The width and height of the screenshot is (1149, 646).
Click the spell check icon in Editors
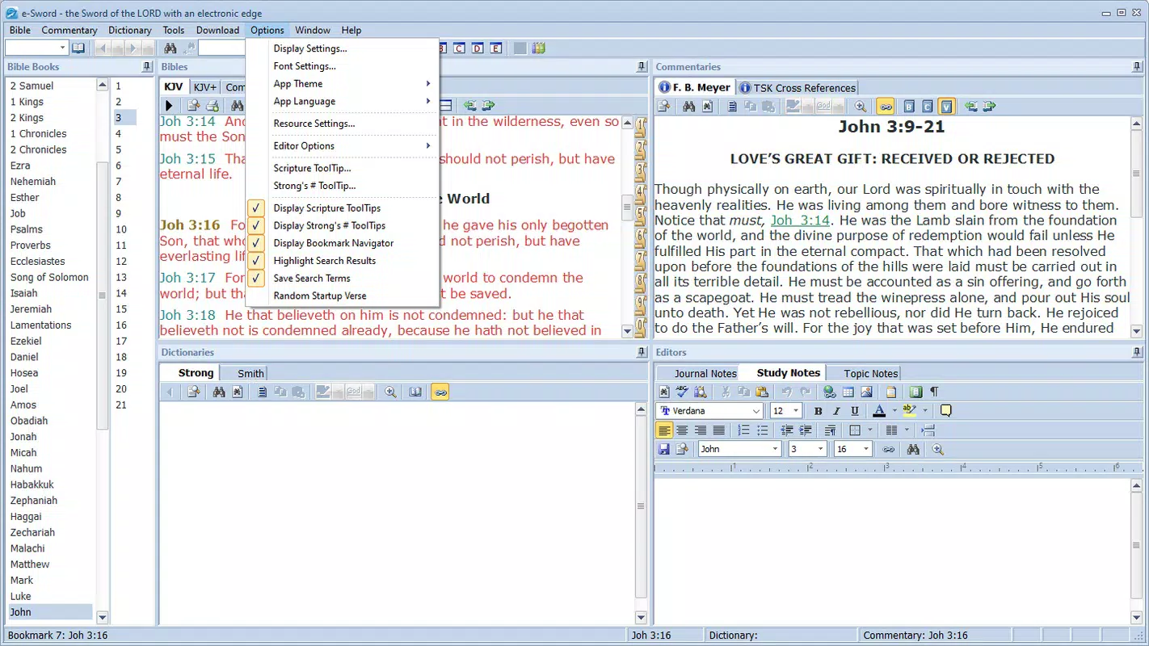(682, 392)
